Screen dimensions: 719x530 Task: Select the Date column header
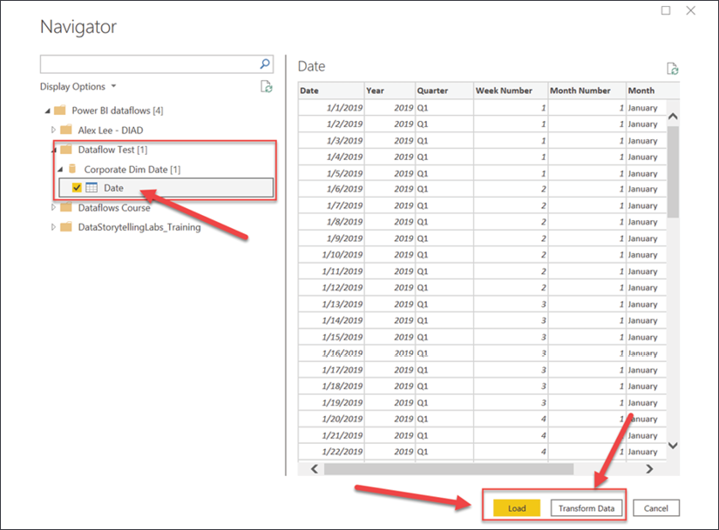331,91
